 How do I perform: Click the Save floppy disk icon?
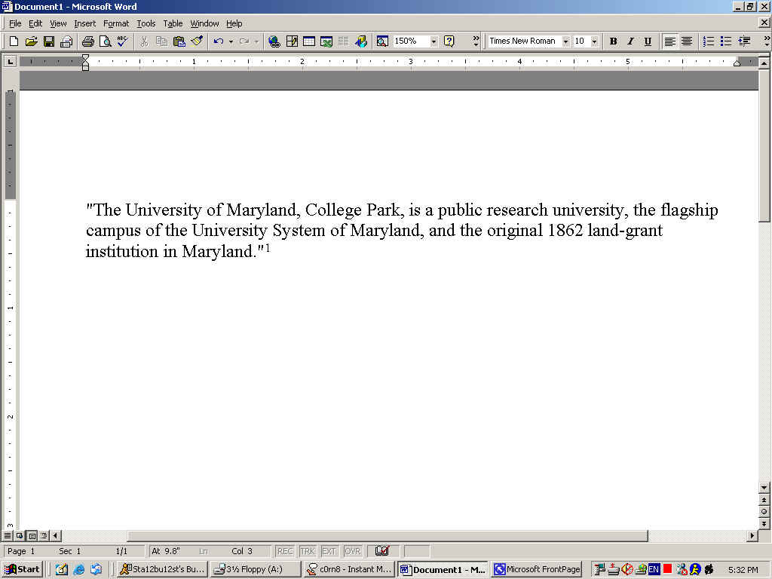pos(49,41)
